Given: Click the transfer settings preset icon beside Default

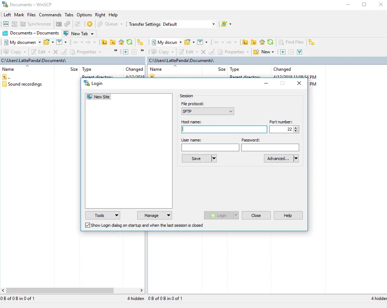Looking at the screenshot, I should [x=224, y=24].
